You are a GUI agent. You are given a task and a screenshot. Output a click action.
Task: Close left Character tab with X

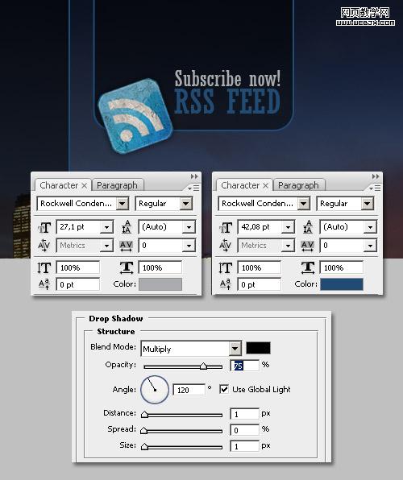pyautogui.click(x=85, y=185)
